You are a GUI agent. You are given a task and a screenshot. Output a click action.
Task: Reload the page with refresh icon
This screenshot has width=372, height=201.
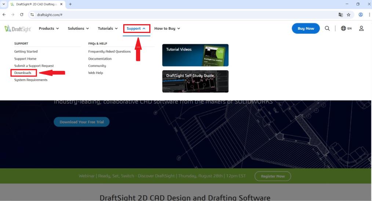(x=22, y=15)
